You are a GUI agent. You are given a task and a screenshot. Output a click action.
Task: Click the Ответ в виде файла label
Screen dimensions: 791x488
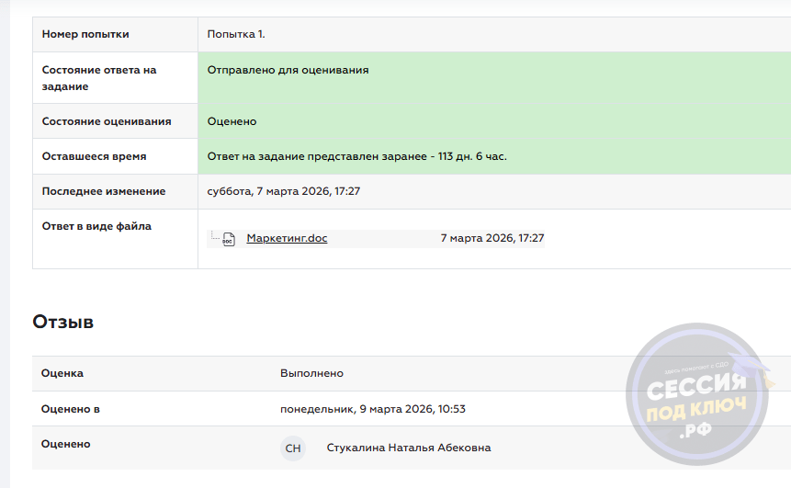coord(96,226)
